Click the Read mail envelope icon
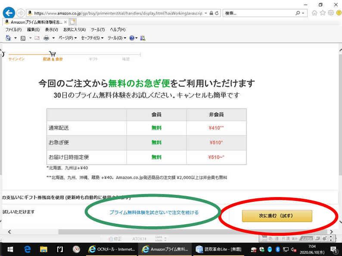This screenshot has width=342, height=256. click(37, 38)
